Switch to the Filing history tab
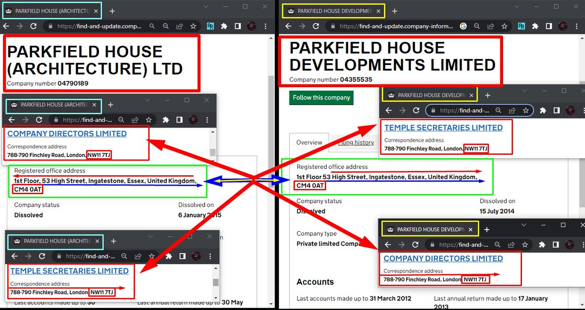This screenshot has height=310, width=585. click(356, 143)
